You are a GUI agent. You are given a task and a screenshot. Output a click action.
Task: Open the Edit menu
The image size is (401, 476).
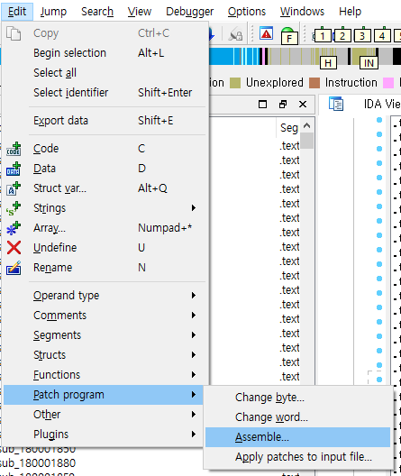17,12
